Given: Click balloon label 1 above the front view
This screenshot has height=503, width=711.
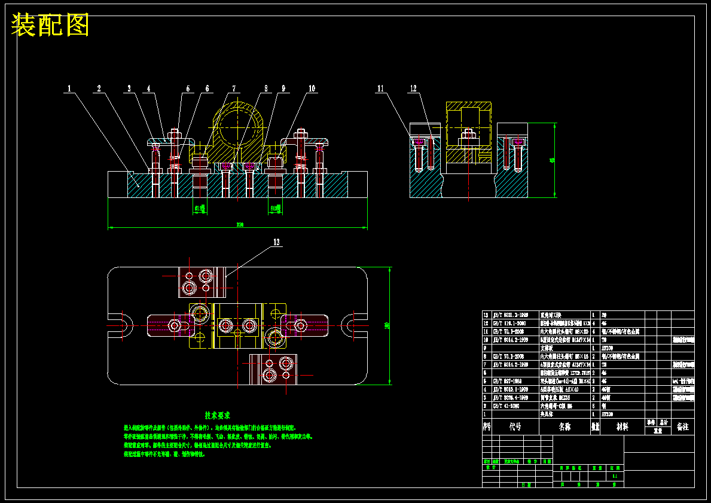Looking at the screenshot, I should (x=69, y=89).
